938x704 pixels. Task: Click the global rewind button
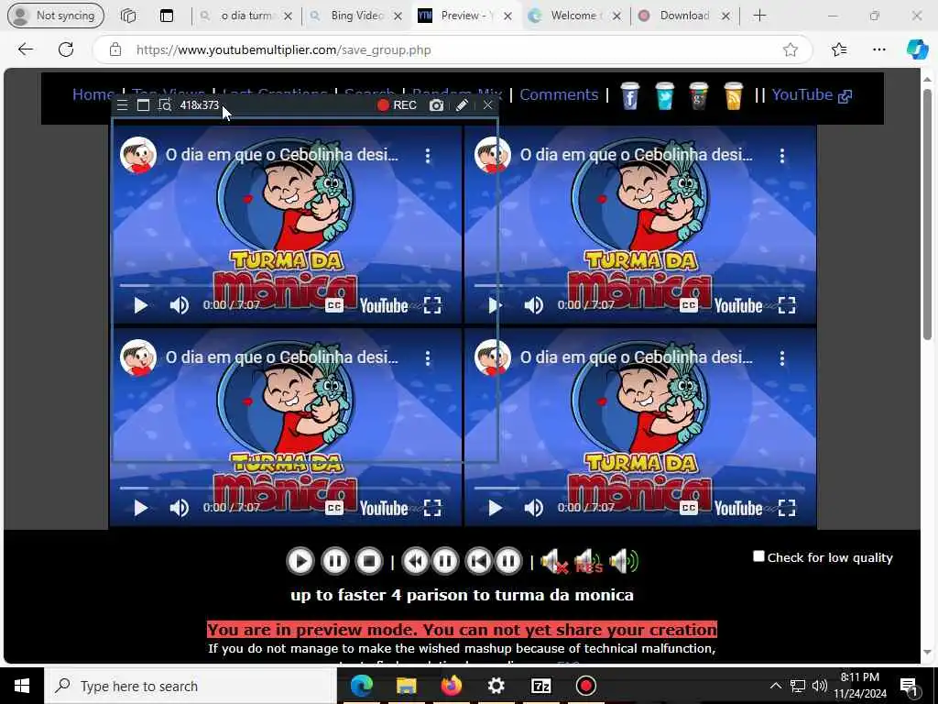pyautogui.click(x=415, y=562)
